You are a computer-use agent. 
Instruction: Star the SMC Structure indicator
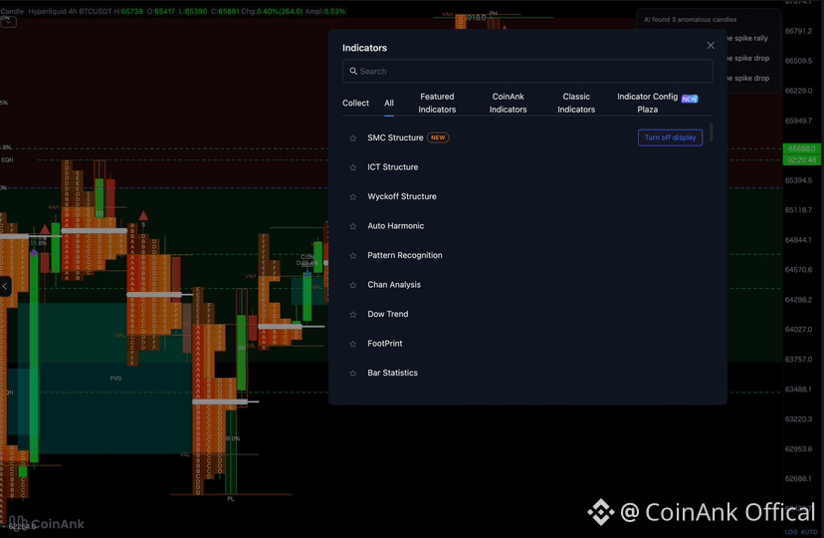353,138
